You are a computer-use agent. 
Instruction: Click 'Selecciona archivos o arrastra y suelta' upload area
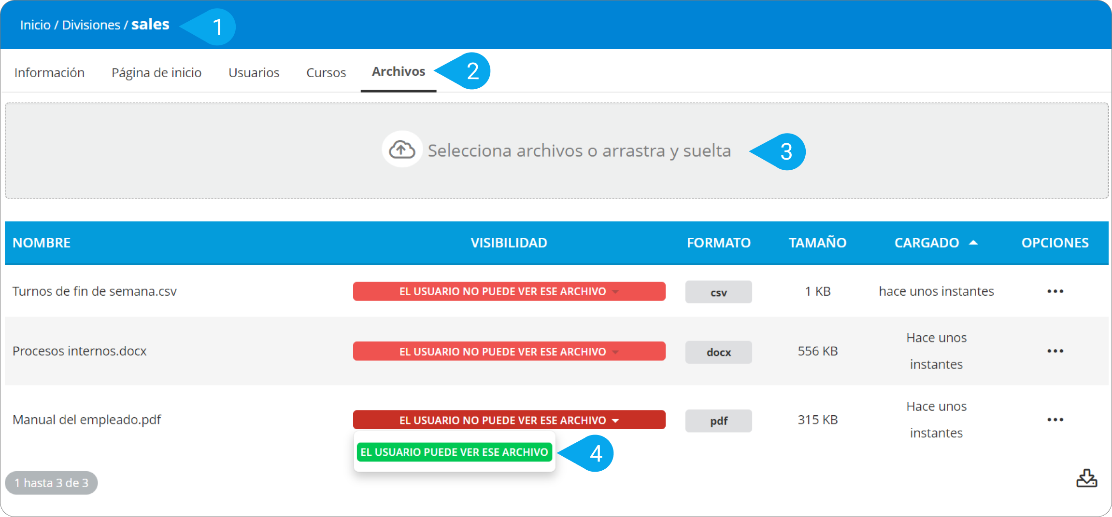(579, 151)
